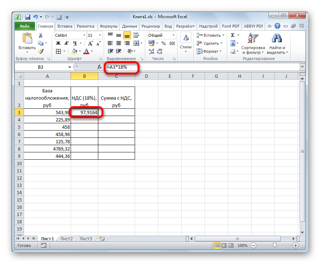Apply the percent number format
This screenshot has width=320, height=264.
click(164, 43)
